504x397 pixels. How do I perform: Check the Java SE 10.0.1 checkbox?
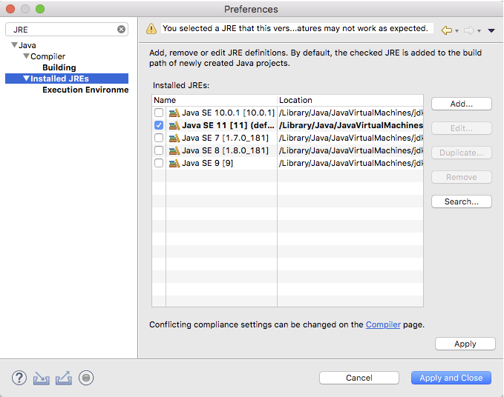click(159, 113)
